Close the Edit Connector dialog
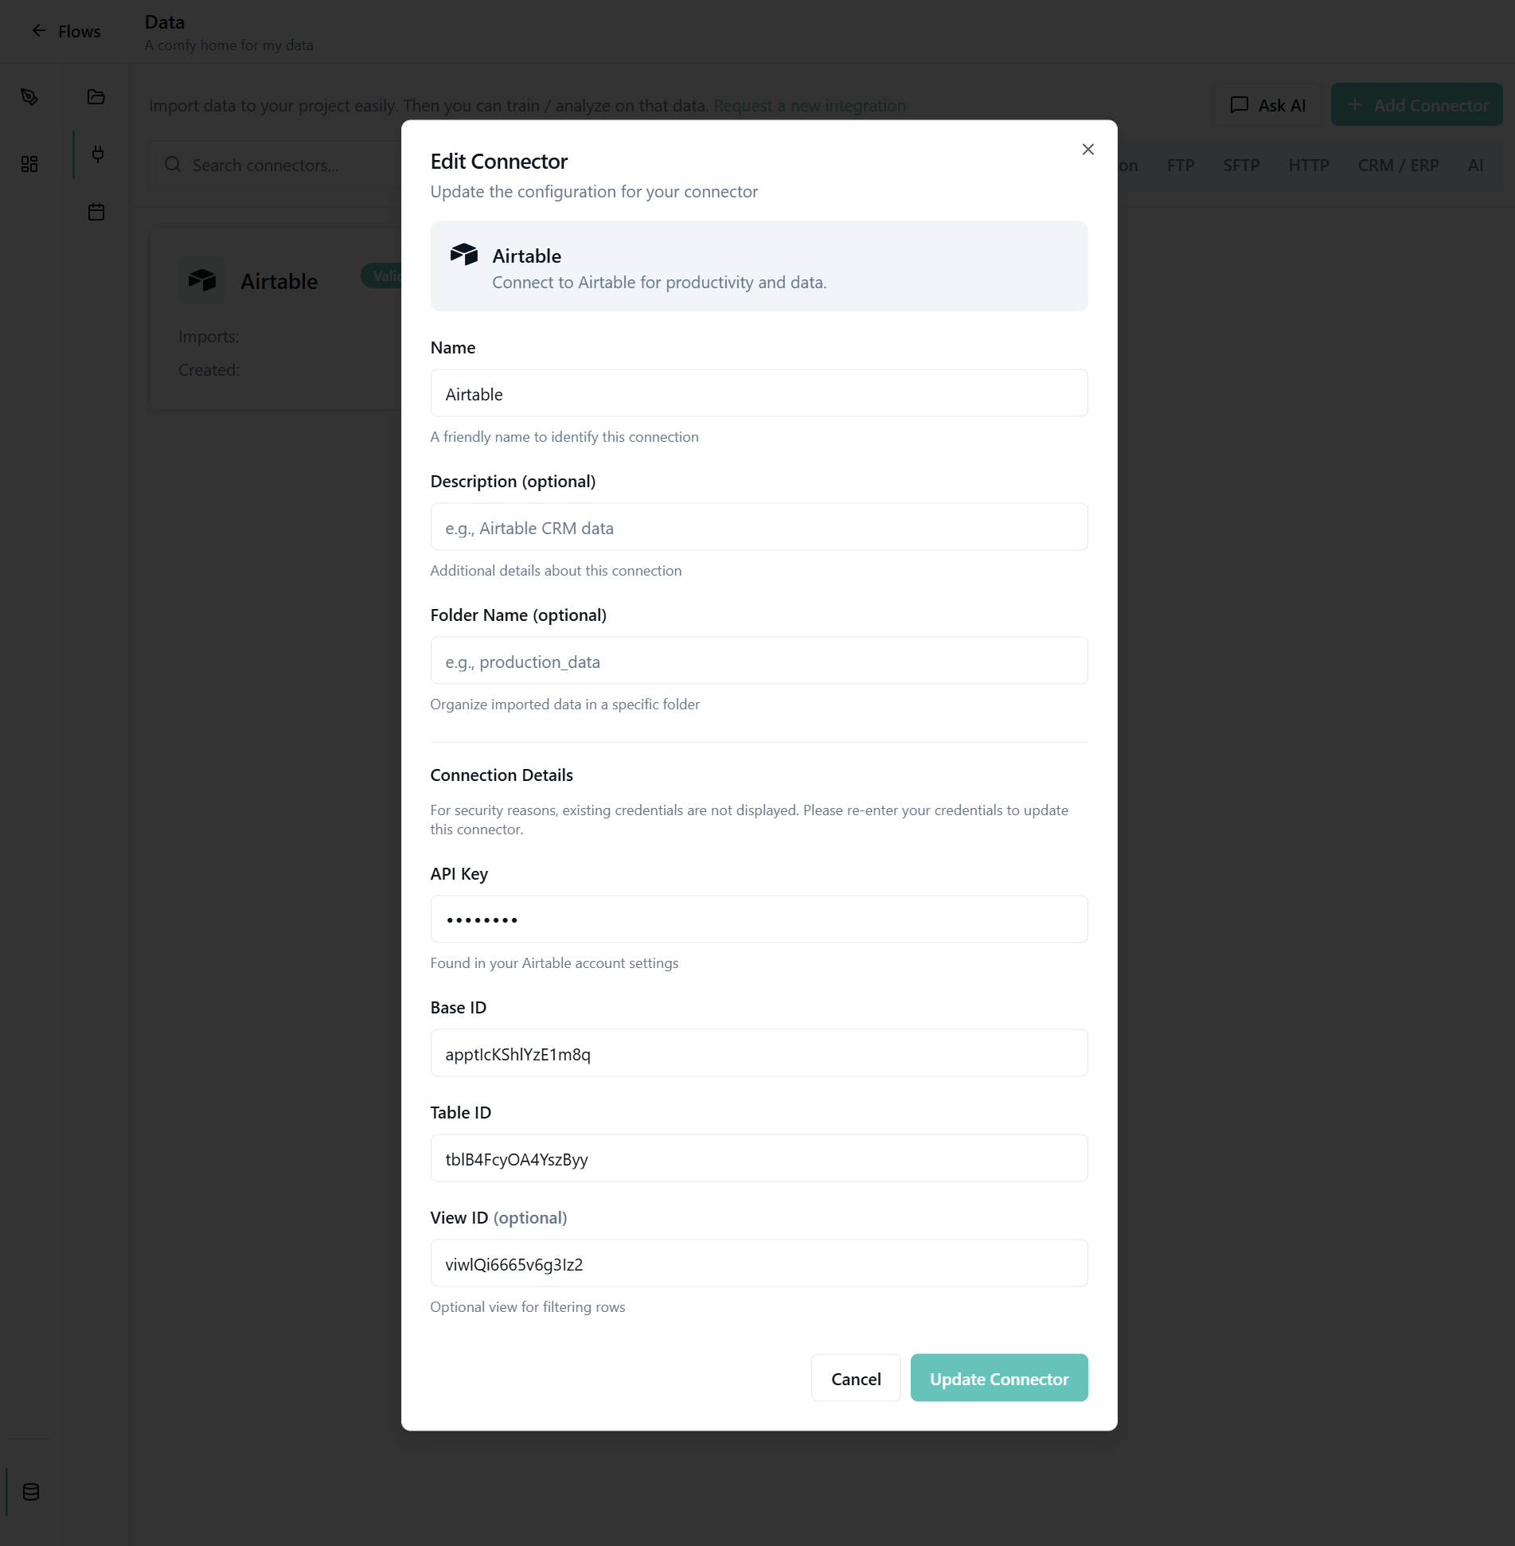 pyautogui.click(x=1087, y=150)
